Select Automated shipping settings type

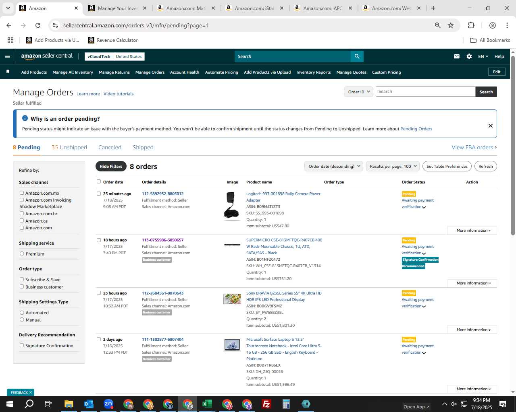click(x=22, y=313)
